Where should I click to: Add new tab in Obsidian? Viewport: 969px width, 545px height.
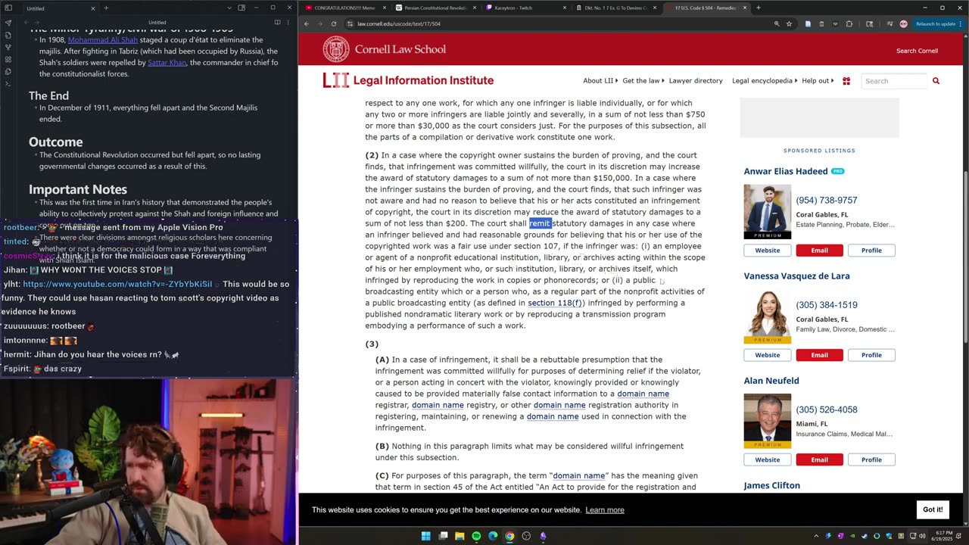tap(106, 8)
